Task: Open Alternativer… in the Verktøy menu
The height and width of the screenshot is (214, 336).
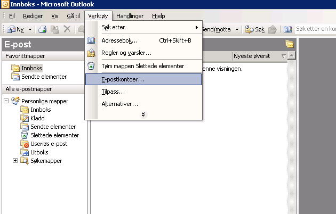Action: pyautogui.click(x=143, y=104)
